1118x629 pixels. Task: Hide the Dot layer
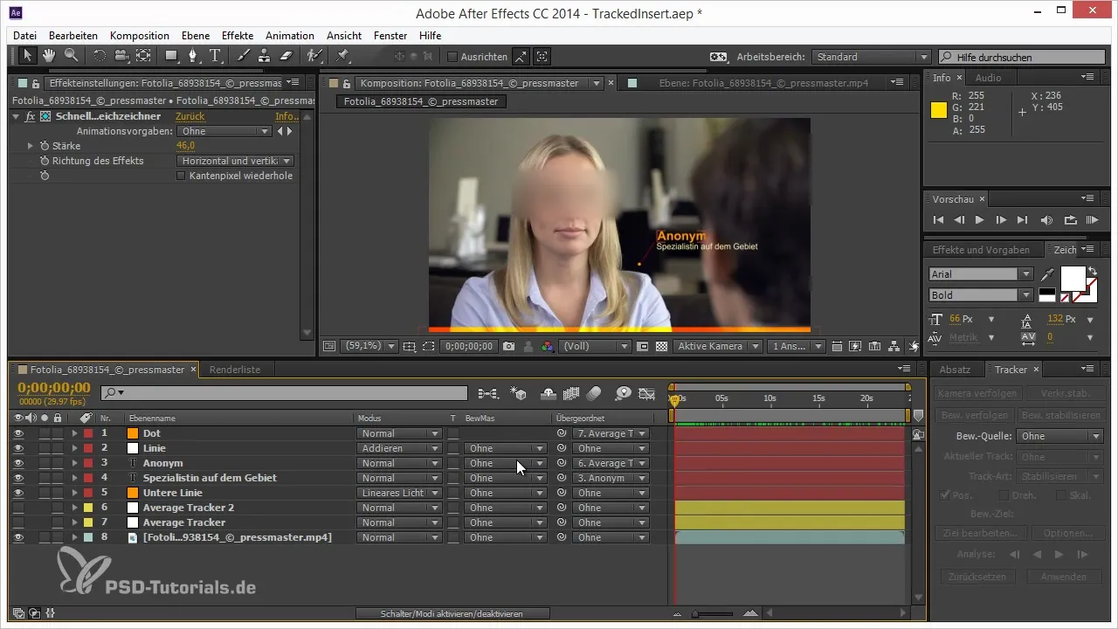[x=18, y=433]
